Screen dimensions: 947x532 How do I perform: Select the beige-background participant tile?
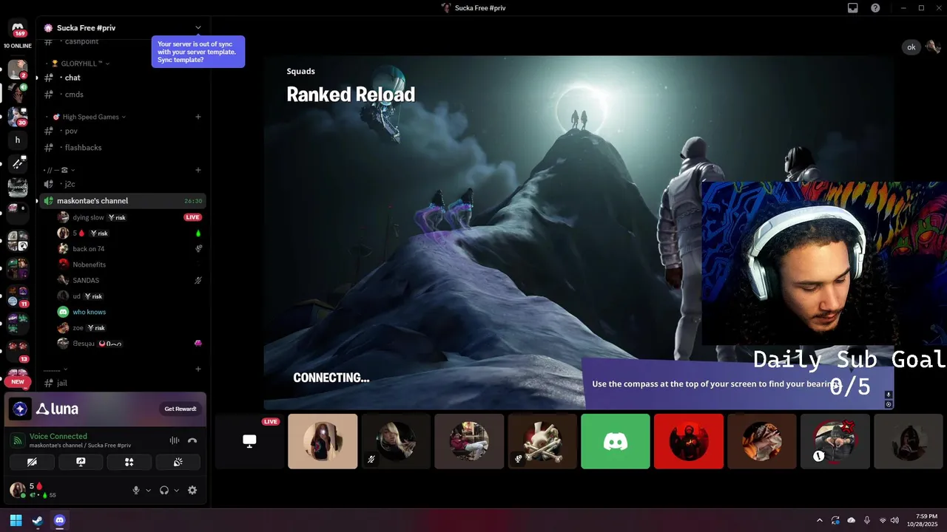[x=323, y=441]
